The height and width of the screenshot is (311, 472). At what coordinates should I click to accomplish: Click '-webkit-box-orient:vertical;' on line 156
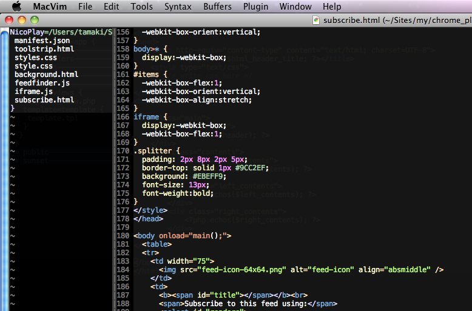[x=201, y=32]
